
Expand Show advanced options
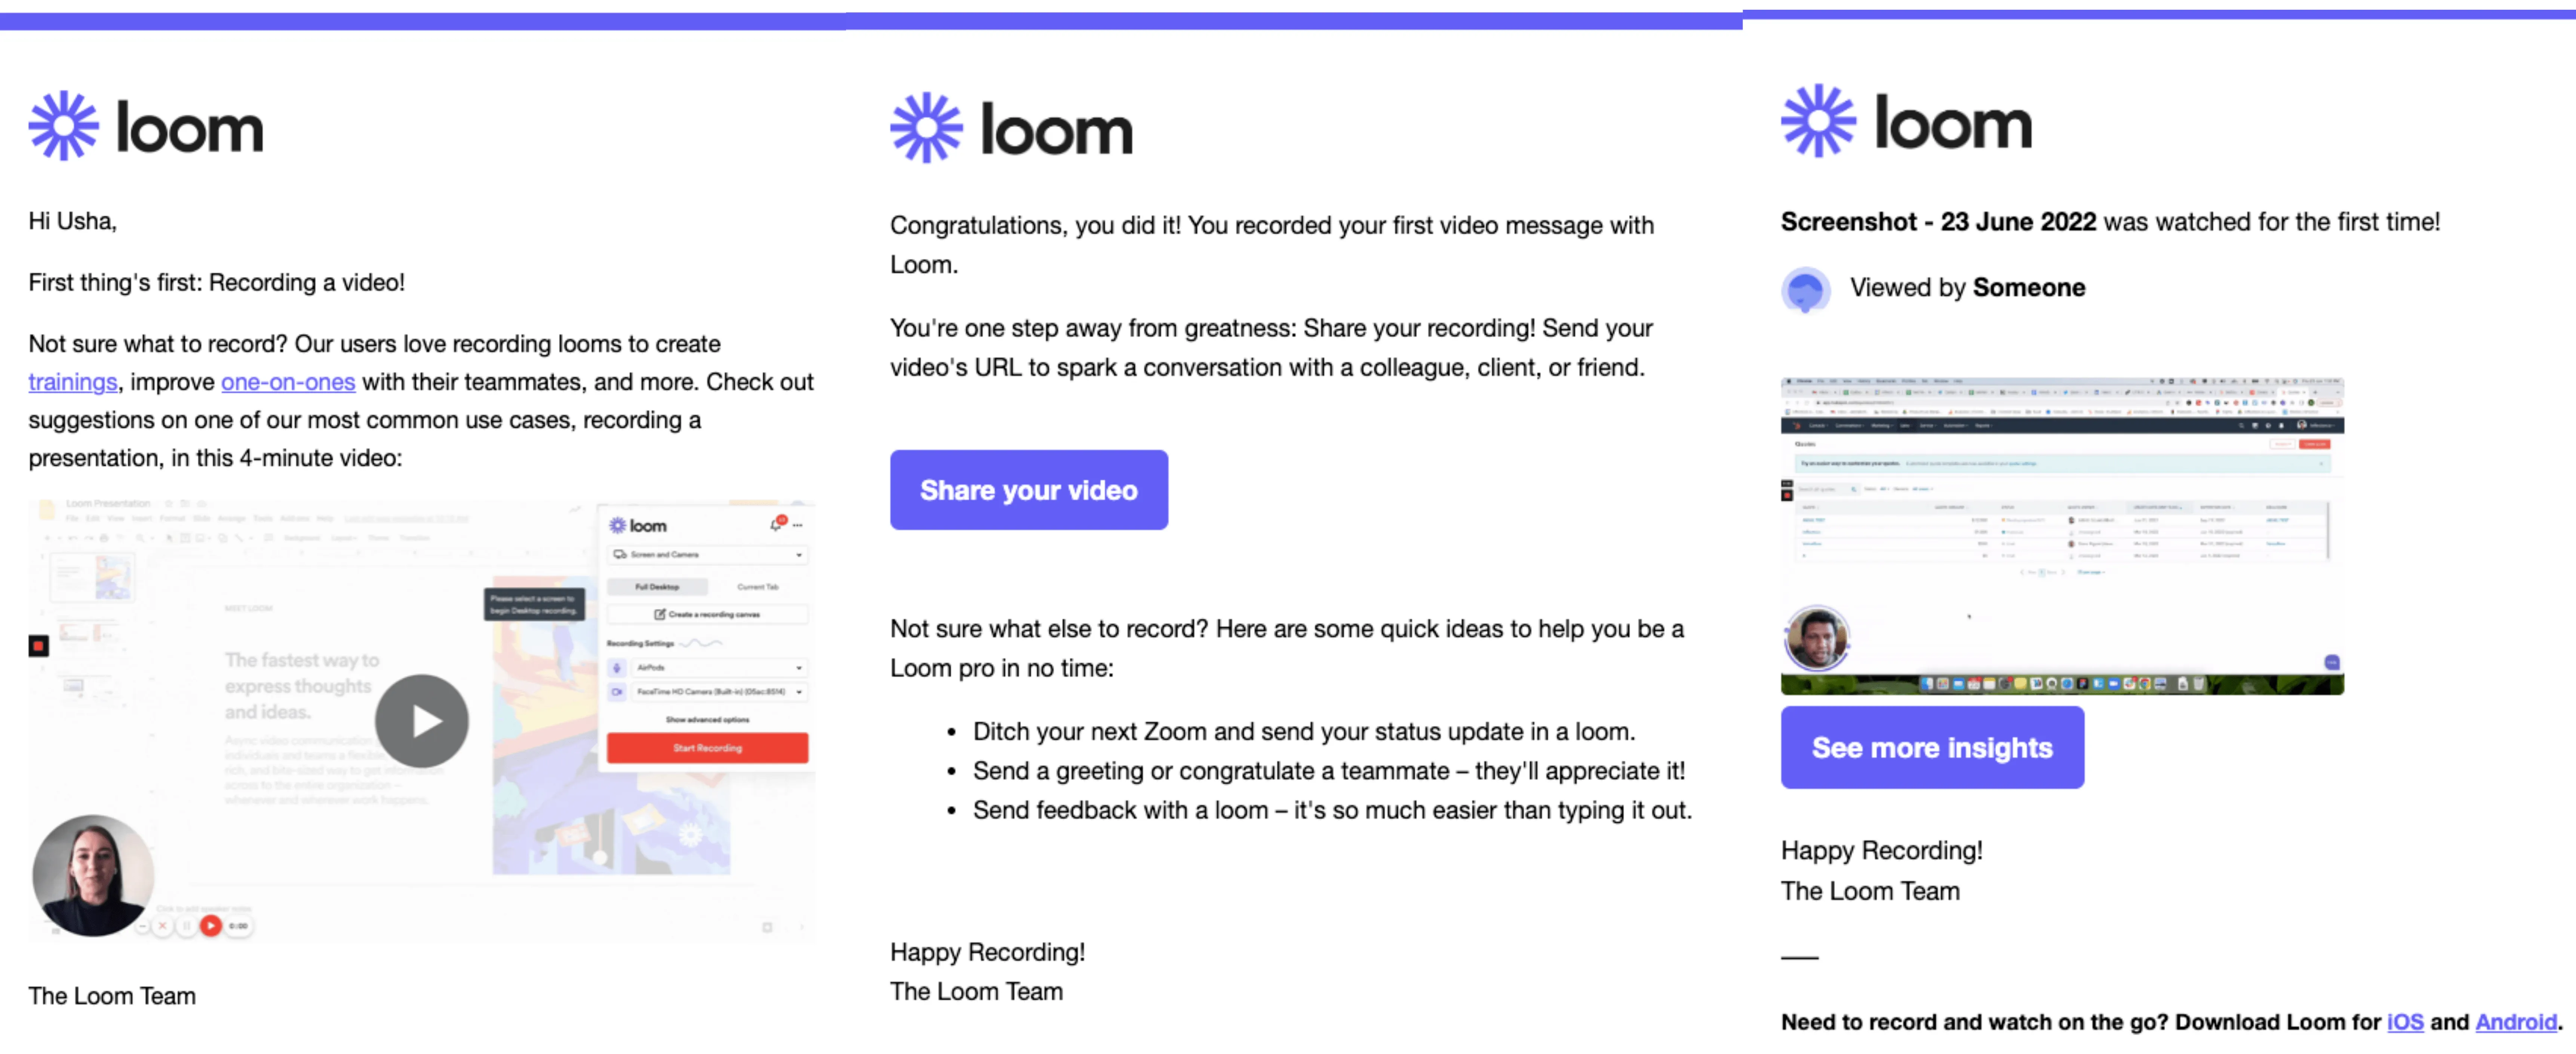tap(708, 720)
